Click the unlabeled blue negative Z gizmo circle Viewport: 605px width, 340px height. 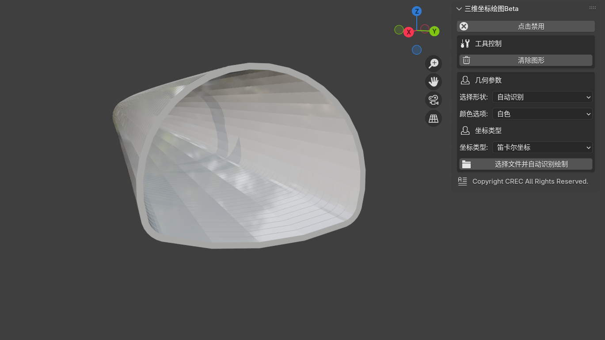417,50
